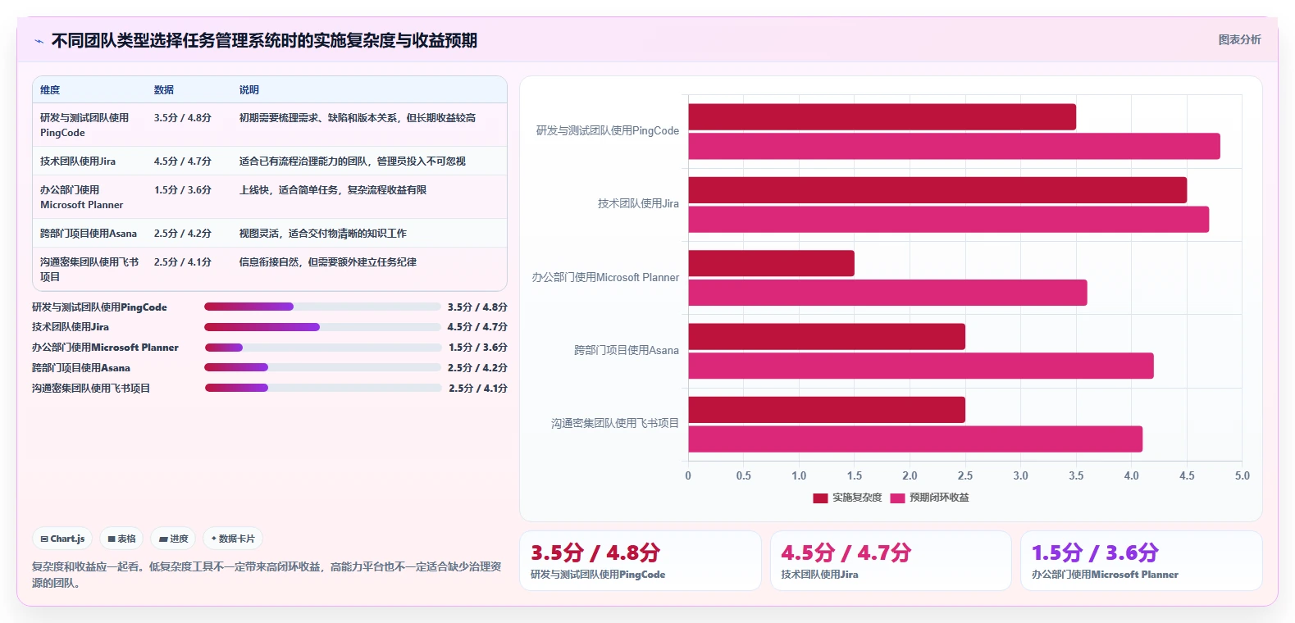Screen dimensions: 1295x623
Task: Select the 数据卡片 tag chip
Action: (x=233, y=539)
